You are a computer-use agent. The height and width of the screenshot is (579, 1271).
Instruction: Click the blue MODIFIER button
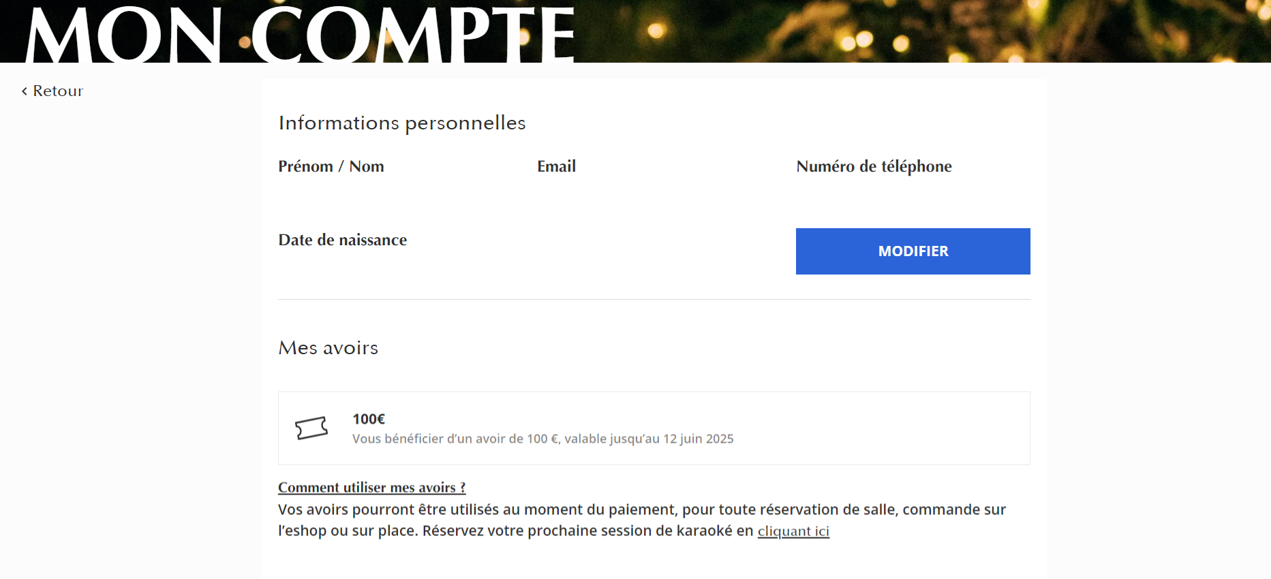913,251
